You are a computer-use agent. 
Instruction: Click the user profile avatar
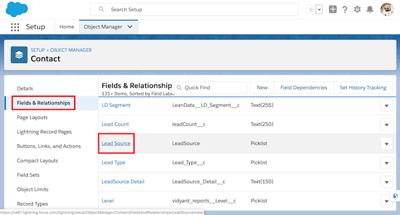(386, 9)
